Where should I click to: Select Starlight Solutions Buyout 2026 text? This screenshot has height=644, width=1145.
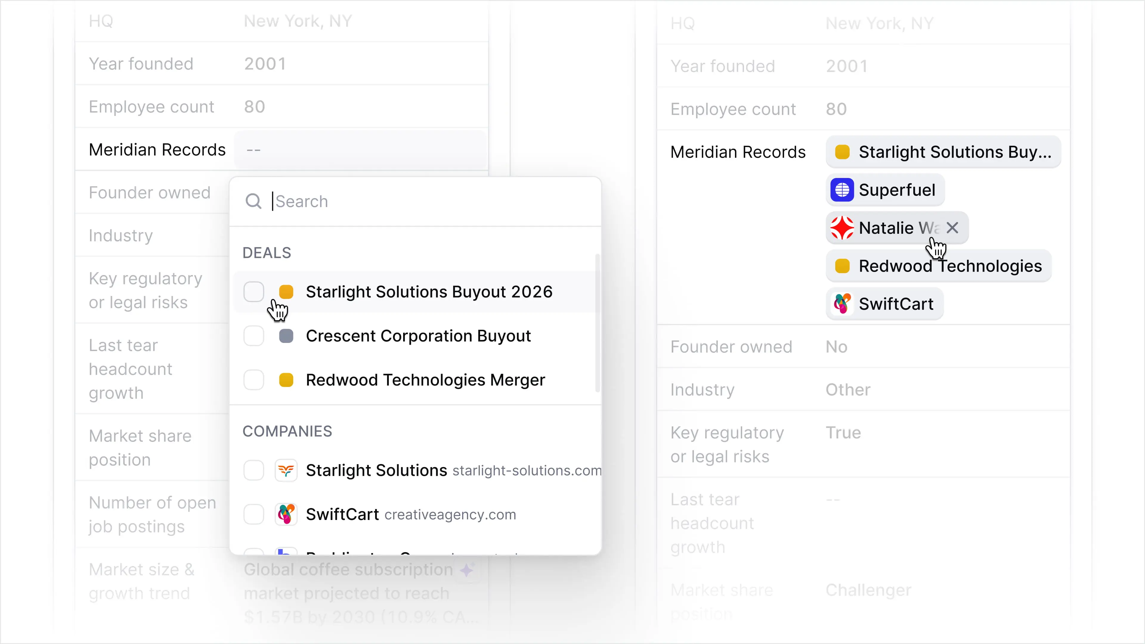click(429, 292)
